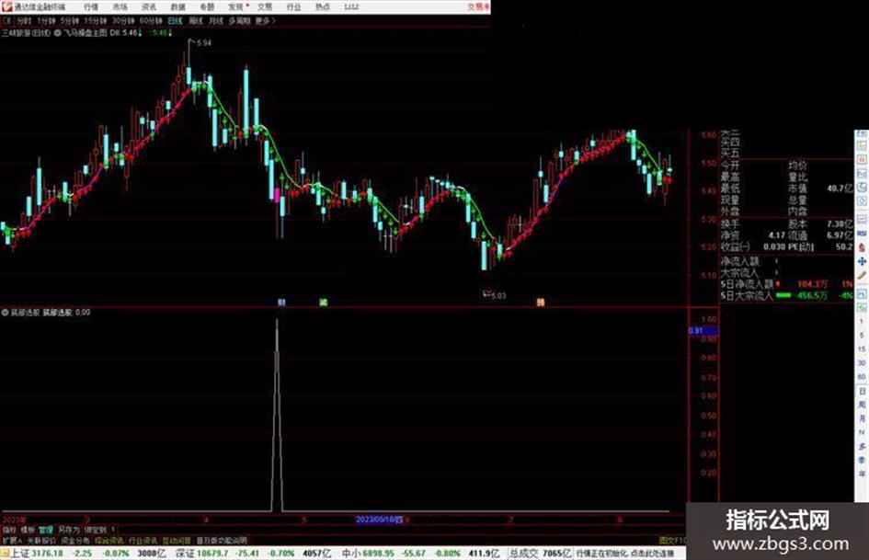Click the 中小 index value in status bar
Image resolution: width=869 pixels, height=560 pixels.
point(381,554)
